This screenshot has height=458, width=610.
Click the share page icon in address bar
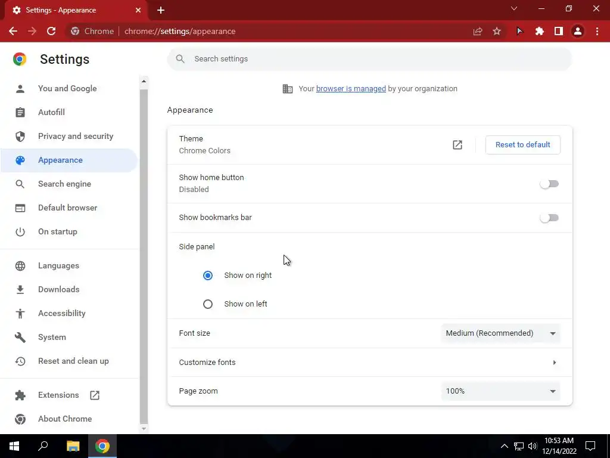tap(478, 31)
